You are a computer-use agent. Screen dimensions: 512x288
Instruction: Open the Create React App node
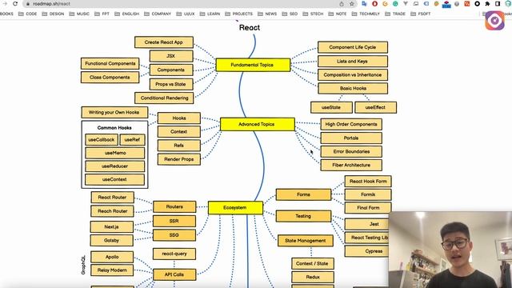(x=164, y=42)
